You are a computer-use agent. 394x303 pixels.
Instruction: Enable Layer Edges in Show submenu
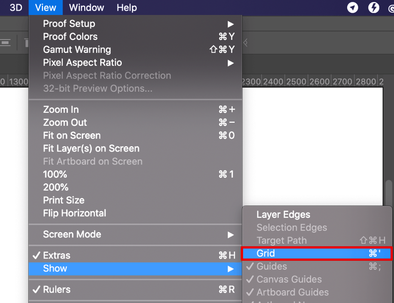[x=283, y=215]
